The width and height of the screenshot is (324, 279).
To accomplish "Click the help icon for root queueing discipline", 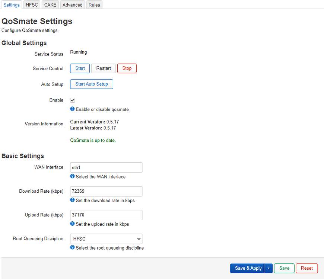I will pyautogui.click(x=72, y=247).
